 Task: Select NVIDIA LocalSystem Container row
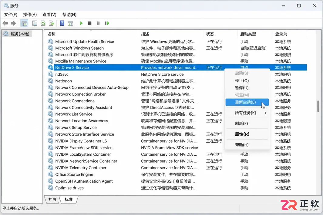coord(177,154)
